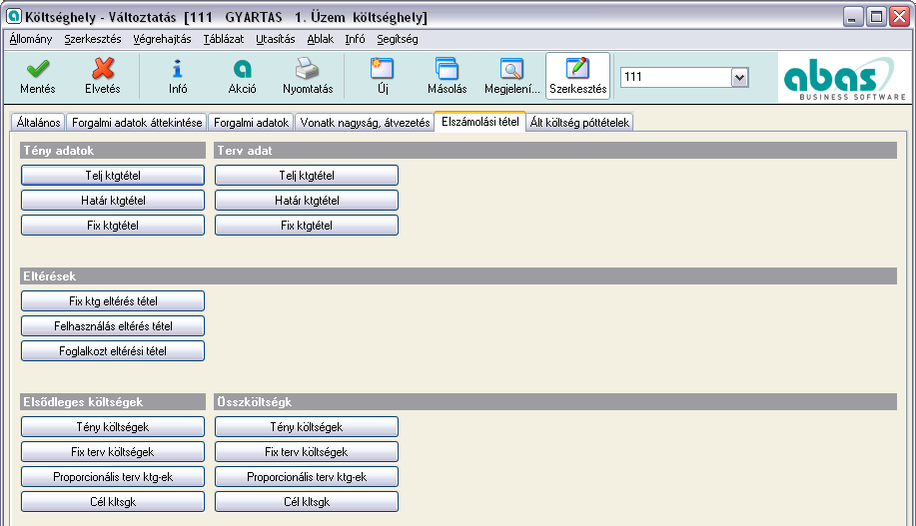Viewport: 916px width, 526px height.
Task: Open the Állomány menu
Action: pos(31,39)
